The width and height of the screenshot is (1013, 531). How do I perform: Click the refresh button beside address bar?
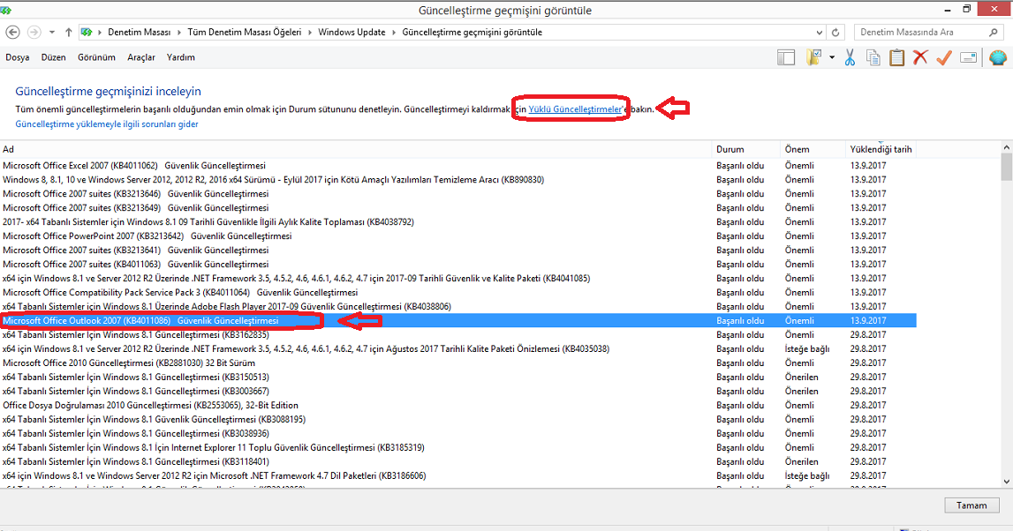point(836,33)
